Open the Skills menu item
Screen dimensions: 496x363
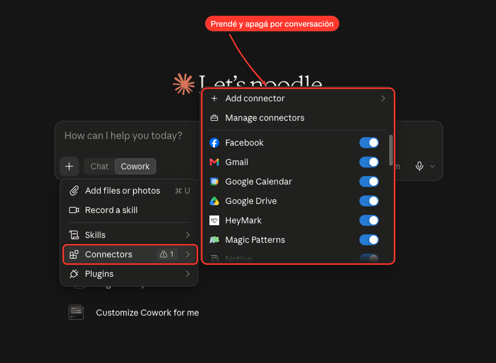click(x=129, y=235)
